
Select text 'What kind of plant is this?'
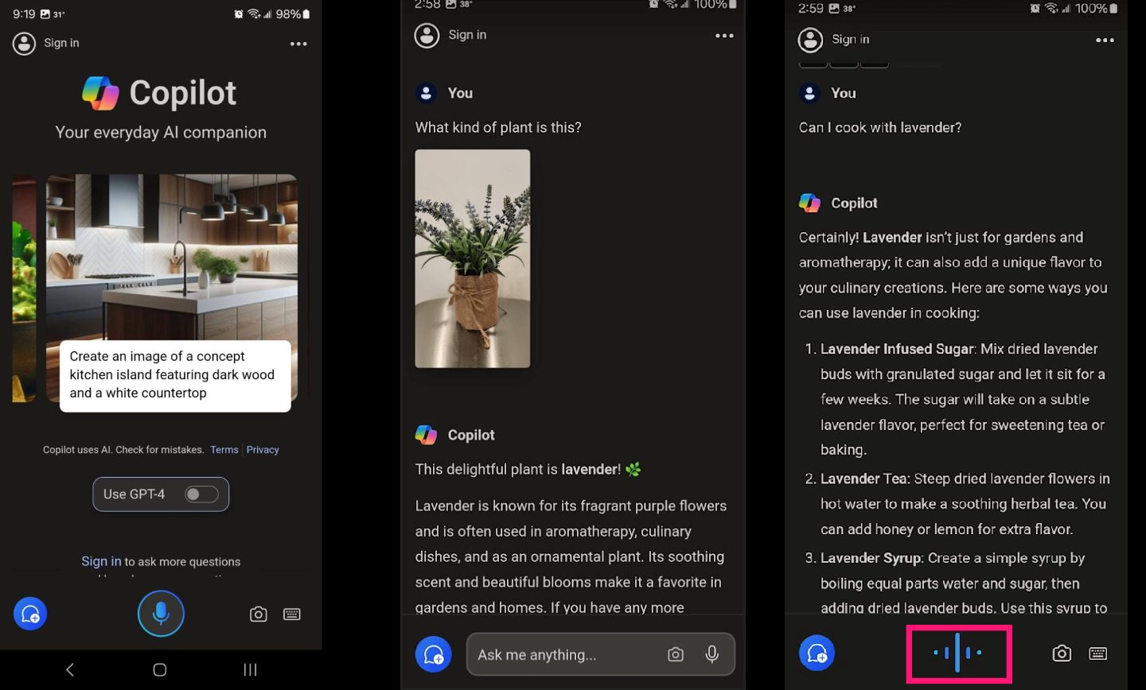[498, 127]
